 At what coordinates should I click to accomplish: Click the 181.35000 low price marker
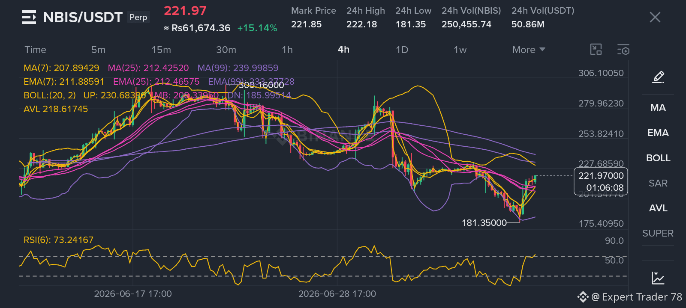pyautogui.click(x=484, y=223)
